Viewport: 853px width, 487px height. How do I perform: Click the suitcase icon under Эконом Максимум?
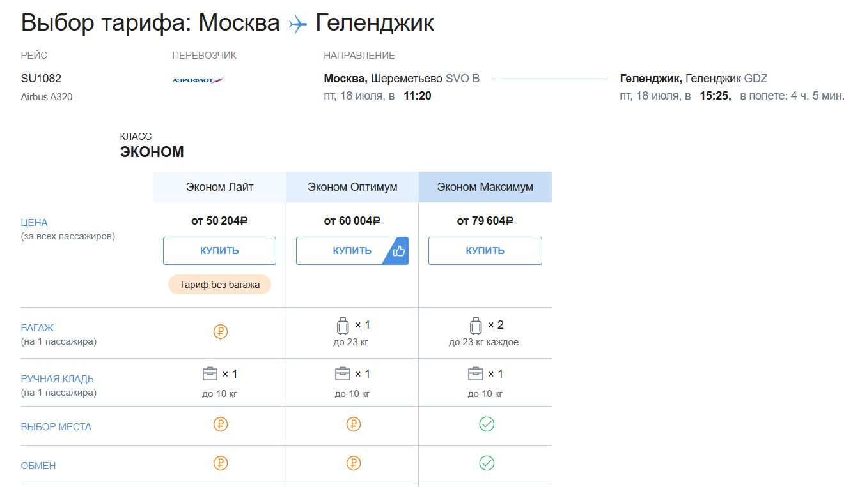click(476, 326)
